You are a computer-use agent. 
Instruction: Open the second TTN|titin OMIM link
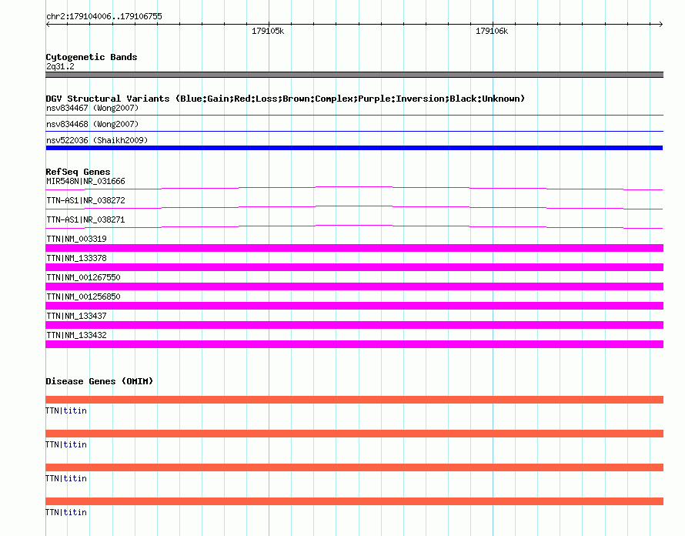[x=66, y=444]
